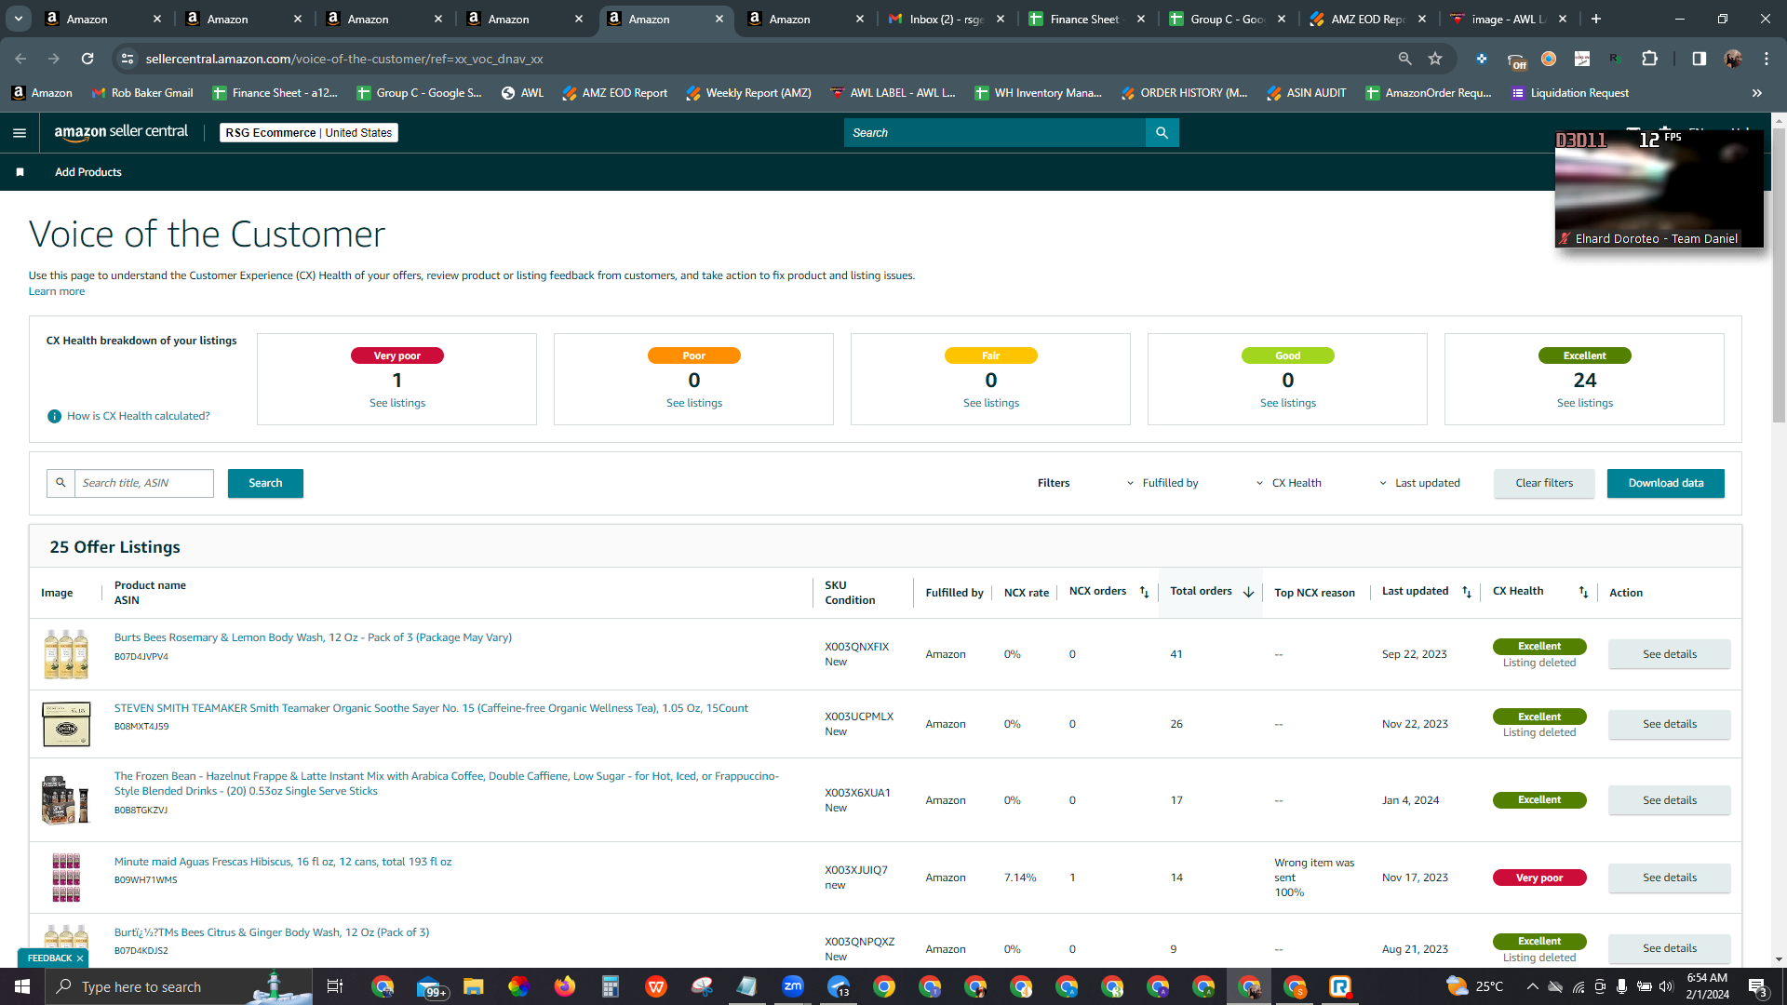This screenshot has height=1005, width=1787.
Task: Switch to the Group C Google Sheets tab
Action: tap(1227, 19)
